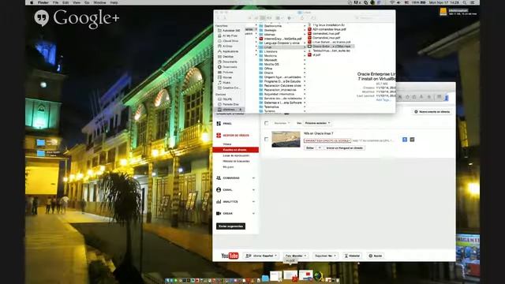Click Ayuda footer button
This screenshot has width=505, height=284.
[x=376, y=256]
